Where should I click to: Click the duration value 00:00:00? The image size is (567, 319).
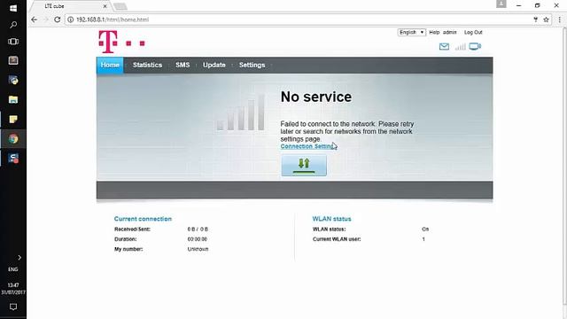tap(197, 239)
